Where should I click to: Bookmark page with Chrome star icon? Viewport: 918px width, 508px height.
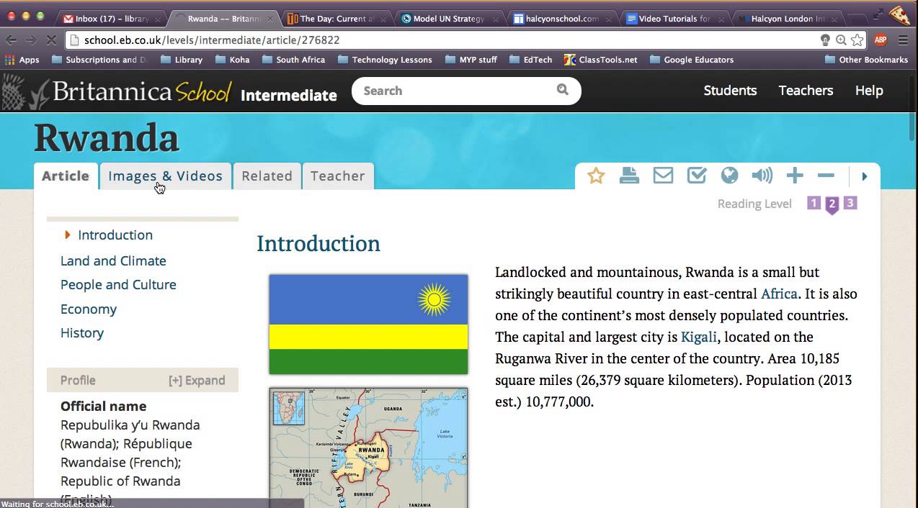[x=857, y=40]
